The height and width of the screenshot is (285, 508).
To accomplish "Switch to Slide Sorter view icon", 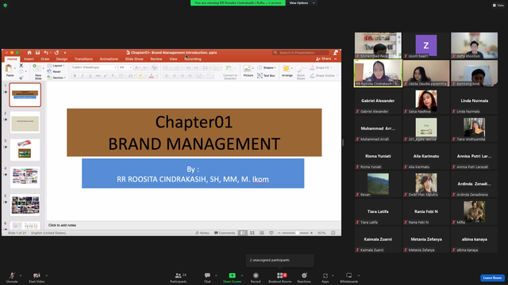I will pos(252,233).
